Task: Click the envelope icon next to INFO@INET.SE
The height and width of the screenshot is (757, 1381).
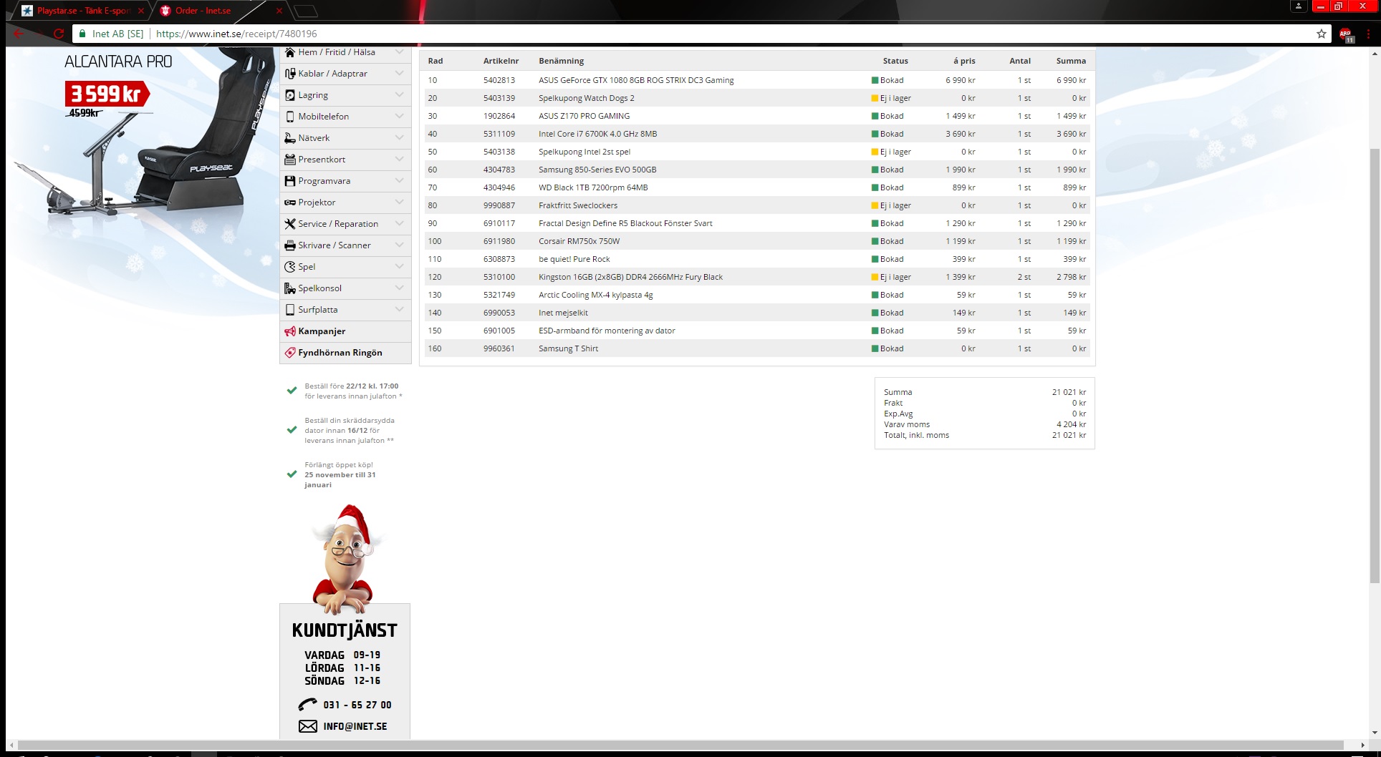Action: [307, 726]
